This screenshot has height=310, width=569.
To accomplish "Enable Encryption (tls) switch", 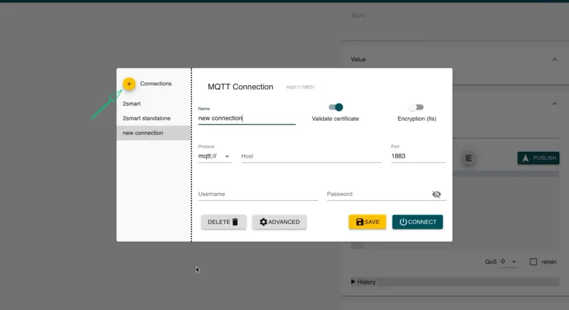I will click(416, 107).
